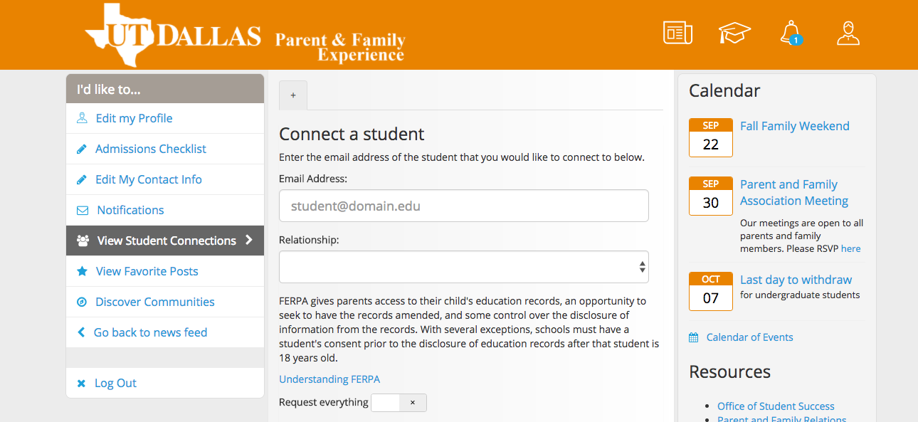Open the Last day to withdraw link
This screenshot has height=422, width=918.
click(796, 280)
